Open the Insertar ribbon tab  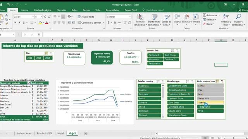tap(24, 10)
